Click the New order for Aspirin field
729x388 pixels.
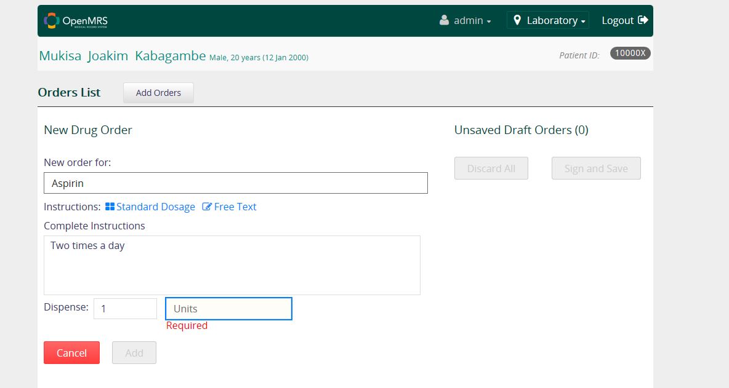(236, 183)
